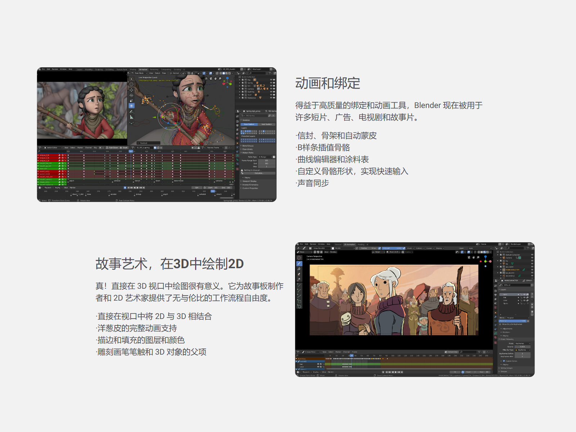Image resolution: width=576 pixels, height=432 pixels.
Task: Adjust the brush Strength slider
Action: coord(392,248)
